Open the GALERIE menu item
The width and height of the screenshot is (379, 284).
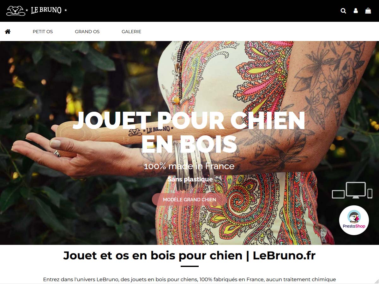click(131, 32)
